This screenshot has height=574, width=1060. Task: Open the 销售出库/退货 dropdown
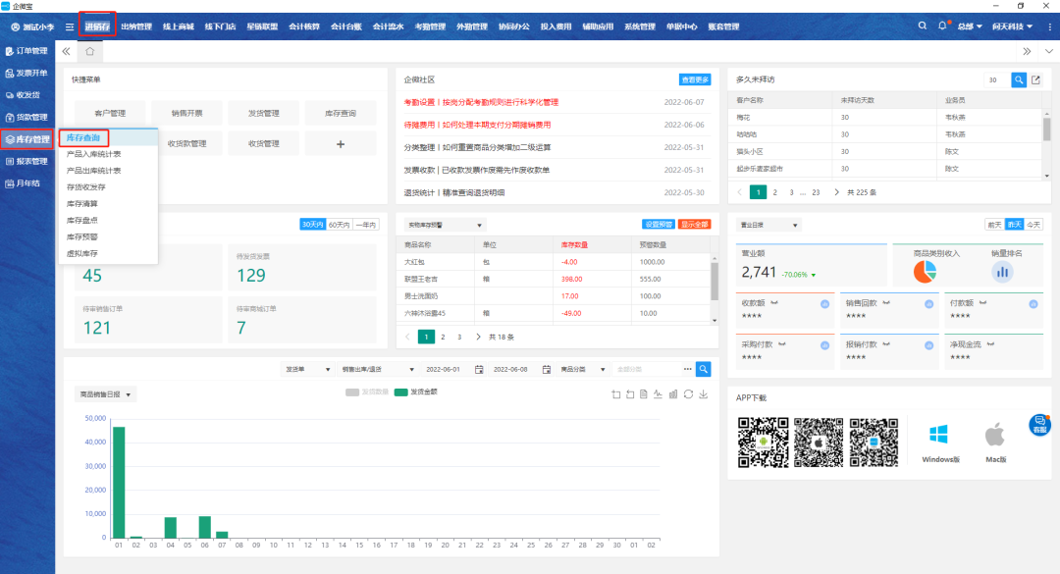(375, 370)
